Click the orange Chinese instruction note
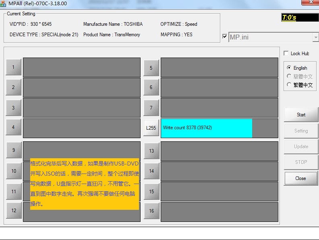 point(85,184)
